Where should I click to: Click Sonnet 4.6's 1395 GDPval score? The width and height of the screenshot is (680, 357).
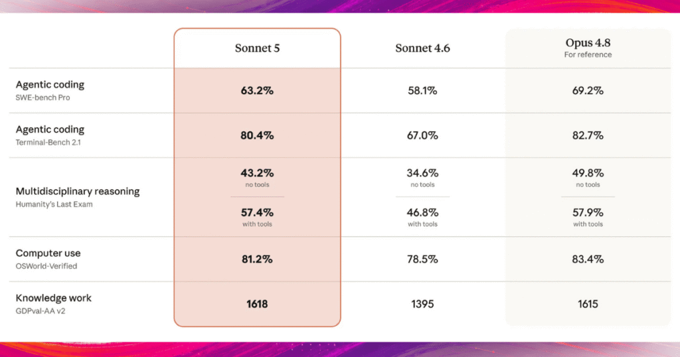(422, 304)
